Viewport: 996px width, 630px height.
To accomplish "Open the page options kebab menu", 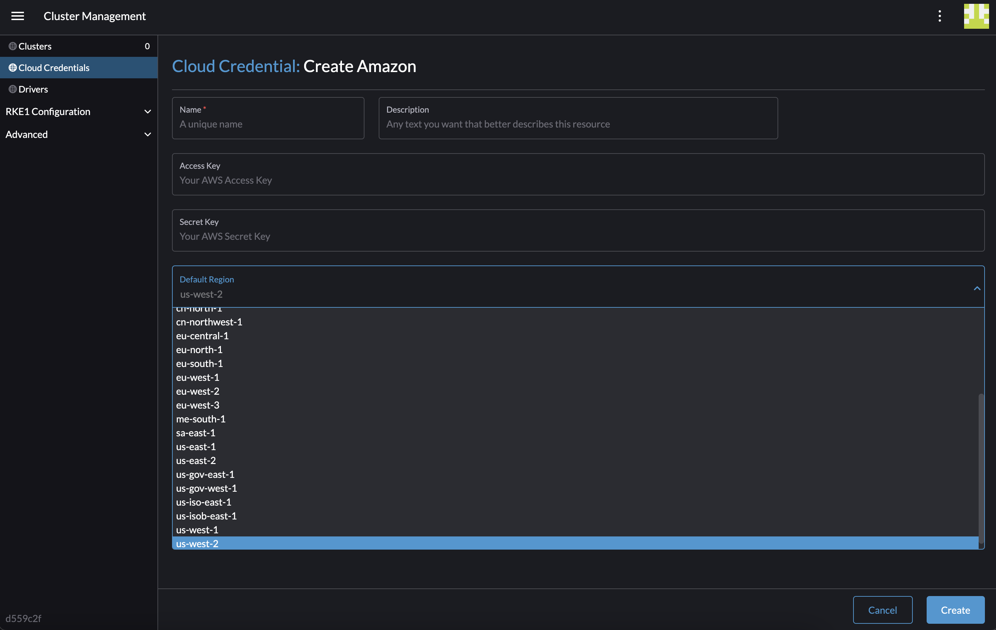I will (x=939, y=16).
